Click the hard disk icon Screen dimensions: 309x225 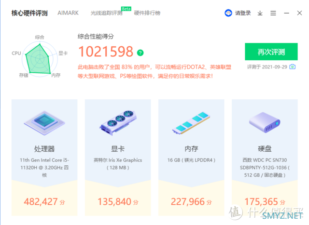click(265, 122)
